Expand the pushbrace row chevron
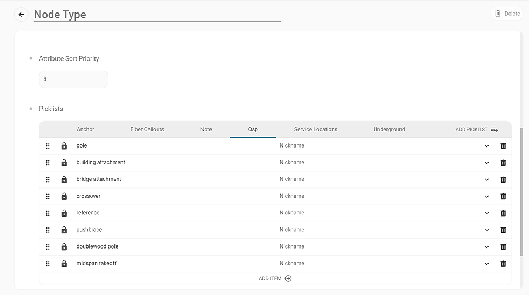 (486, 230)
